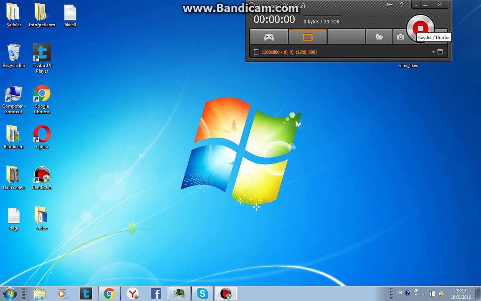This screenshot has width=481, height=301.
Task: Select Bandicam game recording mode (gamepad)
Action: [x=269, y=37]
